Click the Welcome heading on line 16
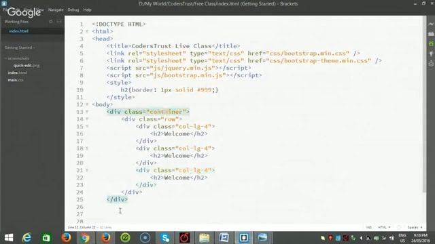Image resolution: width=435 pixels, height=244 pixels. click(x=177, y=134)
